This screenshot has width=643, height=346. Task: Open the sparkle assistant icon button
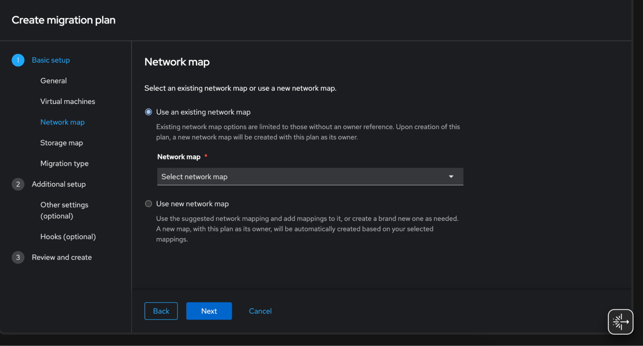[620, 322]
